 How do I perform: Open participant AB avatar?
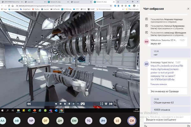click(x=17, y=121)
